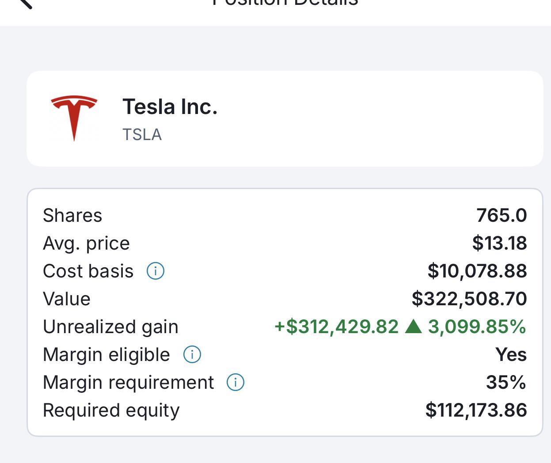
Task: Select the Tesla Inc. company name
Action: point(170,106)
